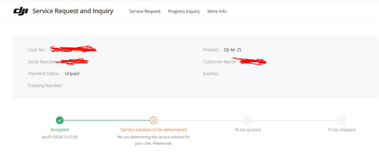Click the Accepted date and time stamp

click(x=60, y=137)
